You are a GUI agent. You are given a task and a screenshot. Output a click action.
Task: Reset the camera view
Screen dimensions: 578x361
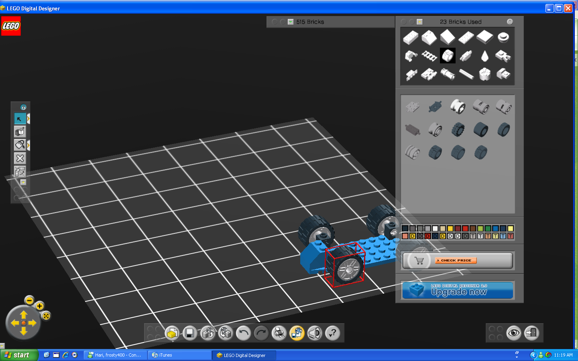pyautogui.click(x=46, y=316)
